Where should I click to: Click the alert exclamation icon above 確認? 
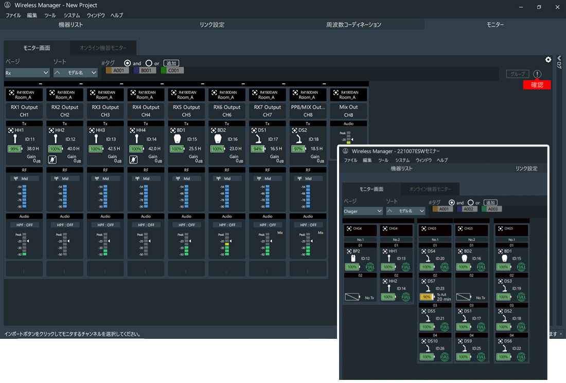537,74
